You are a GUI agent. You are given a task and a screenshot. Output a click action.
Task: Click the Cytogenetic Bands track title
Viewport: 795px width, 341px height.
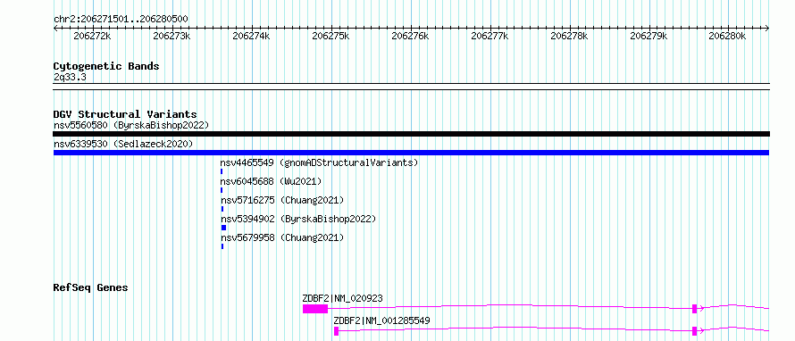(106, 66)
